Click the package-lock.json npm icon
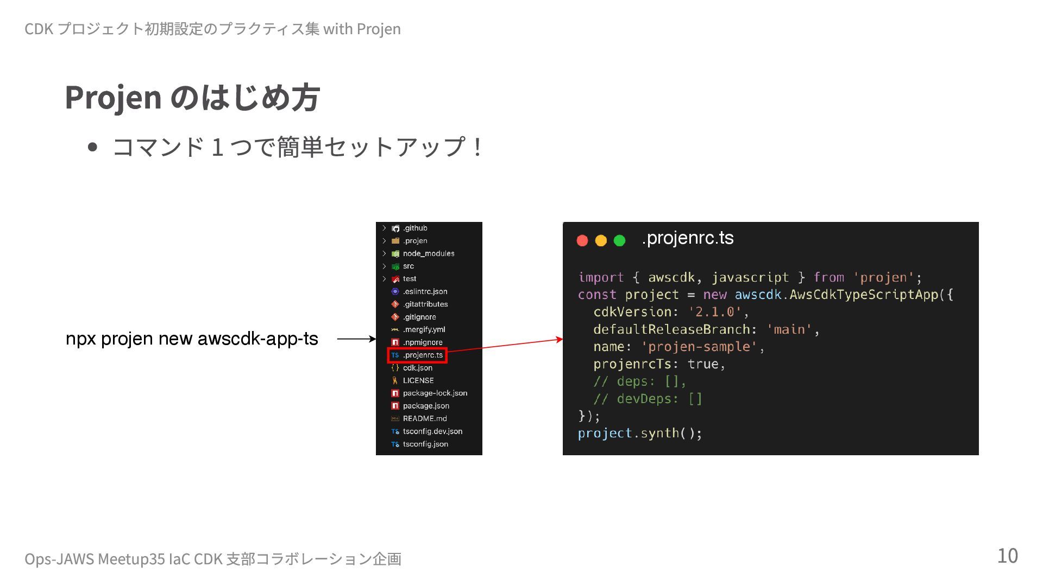The width and height of the screenshot is (1043, 586). [395, 393]
